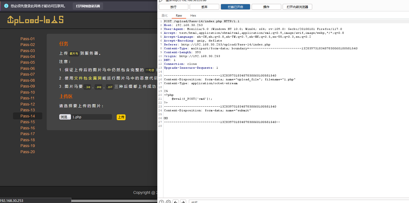This screenshot has width=409, height=203.
Task: Open Pass-02 in sidebar
Action: point(28,45)
